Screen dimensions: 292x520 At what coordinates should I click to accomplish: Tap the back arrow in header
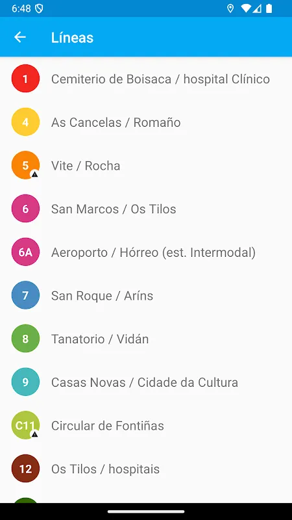coord(20,37)
